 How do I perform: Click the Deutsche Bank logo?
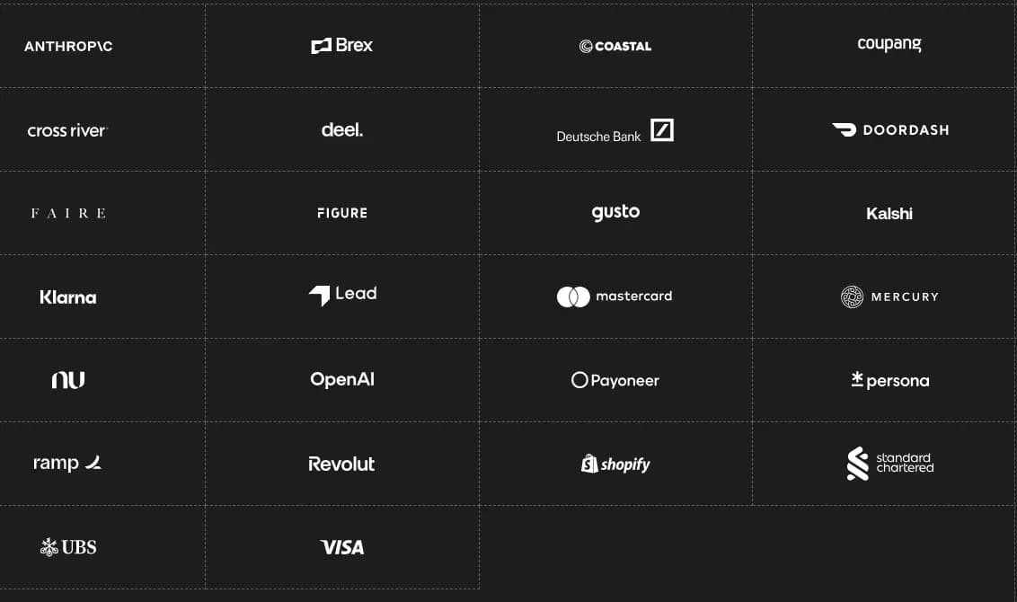(x=615, y=131)
